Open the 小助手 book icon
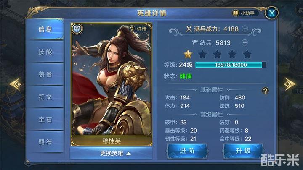The height and width of the screenshot is (170, 303). pyautogui.click(x=235, y=13)
